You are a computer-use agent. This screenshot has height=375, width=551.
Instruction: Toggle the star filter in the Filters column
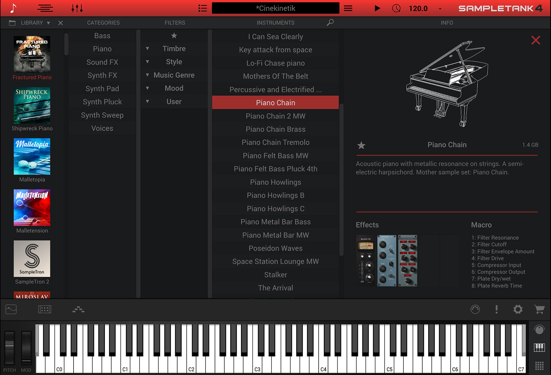[174, 35]
